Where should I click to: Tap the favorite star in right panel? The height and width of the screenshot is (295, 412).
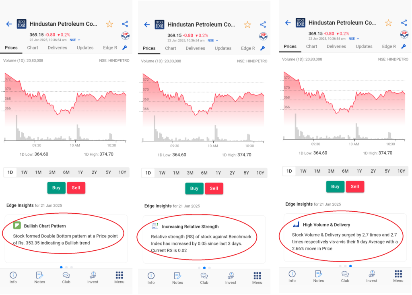click(389, 23)
